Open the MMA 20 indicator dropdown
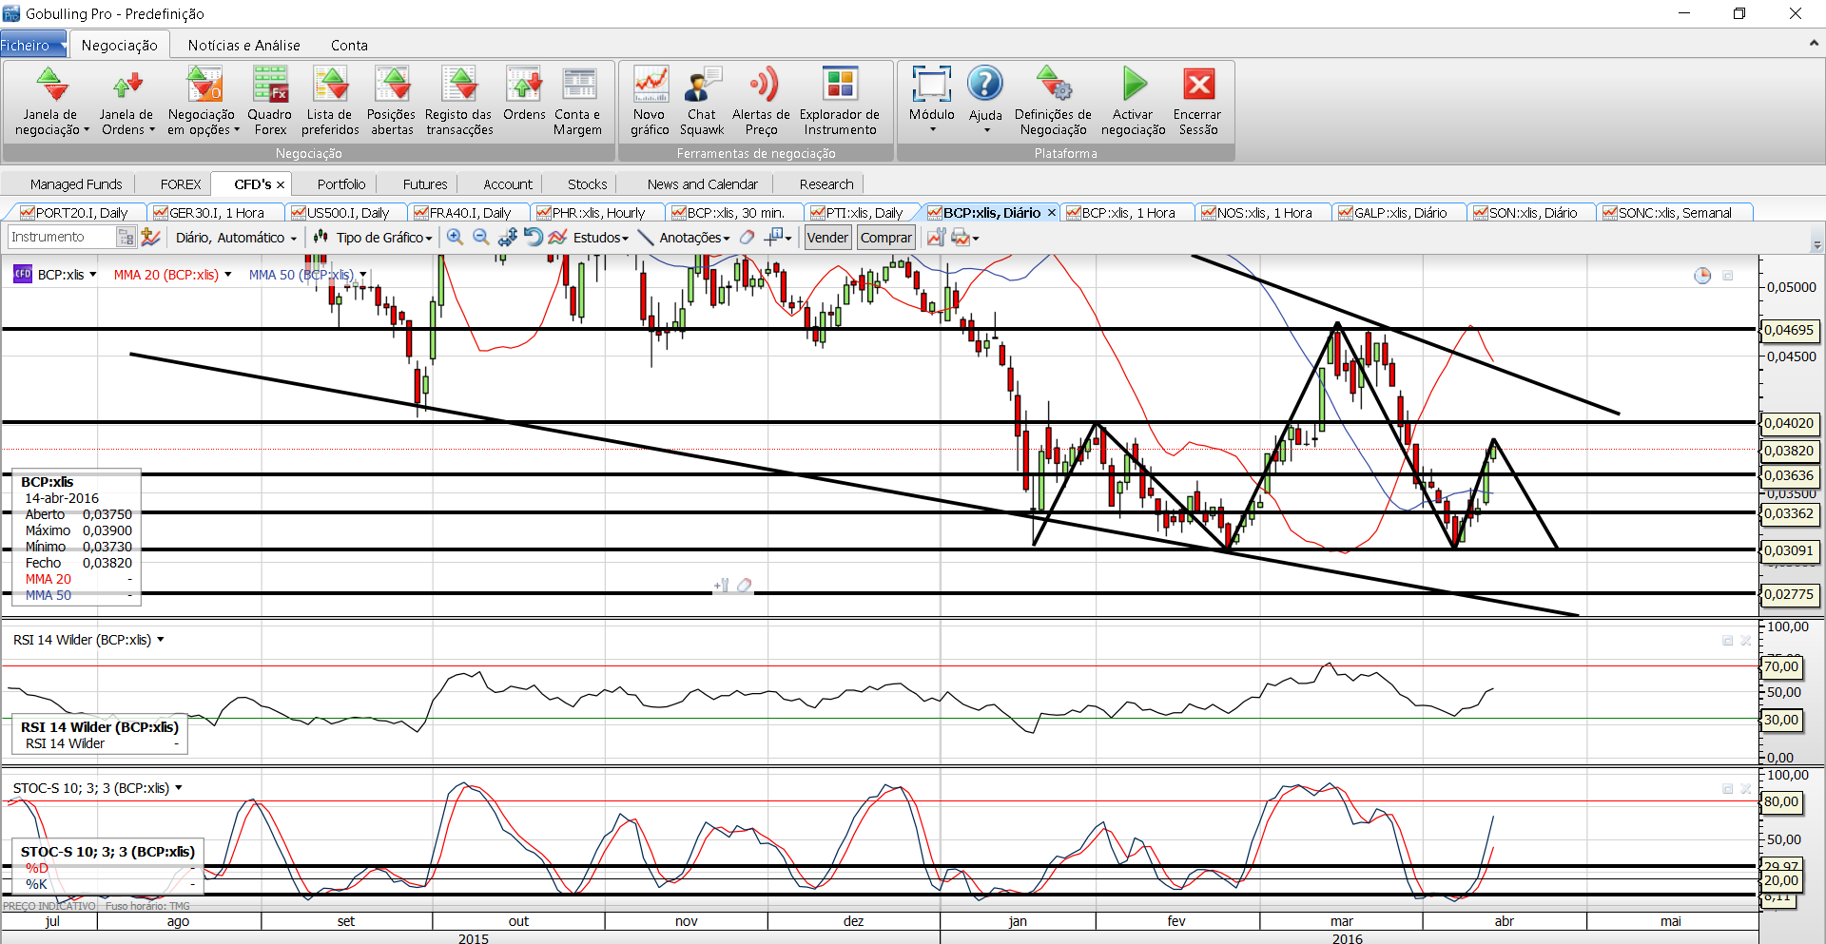Viewport: 1826px width, 944px height. coord(228,275)
